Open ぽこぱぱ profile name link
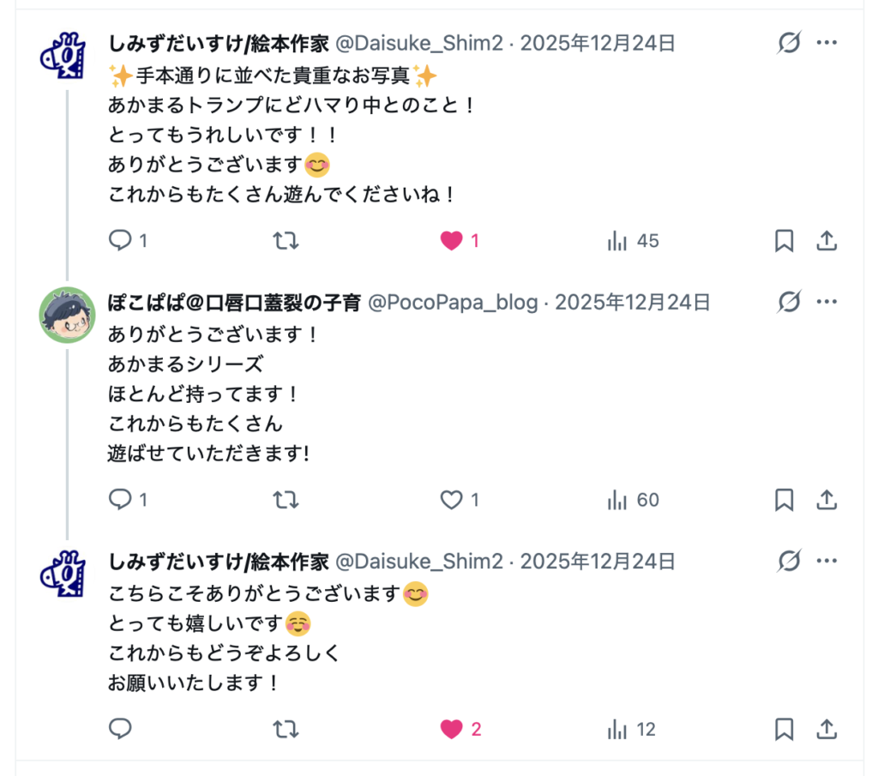 [x=235, y=302]
